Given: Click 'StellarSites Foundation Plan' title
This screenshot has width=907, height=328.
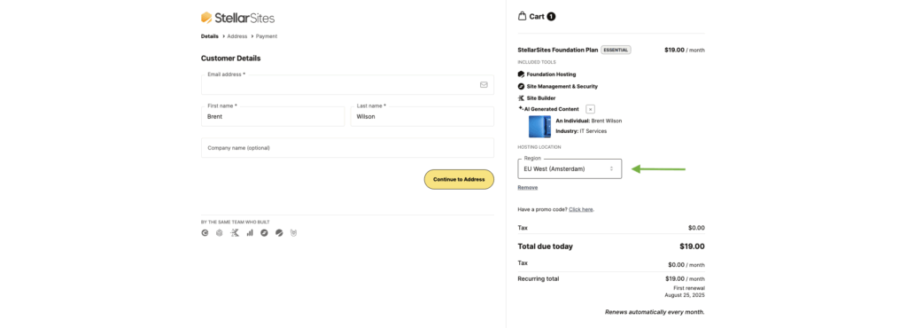Looking at the screenshot, I should [x=558, y=50].
